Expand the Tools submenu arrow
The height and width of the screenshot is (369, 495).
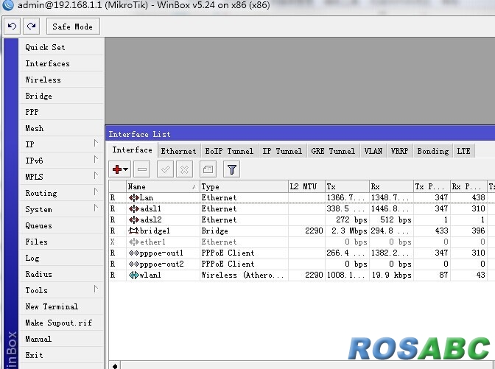tap(96, 289)
